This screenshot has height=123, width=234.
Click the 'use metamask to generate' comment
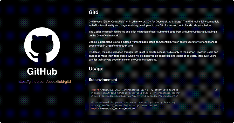[133, 102]
